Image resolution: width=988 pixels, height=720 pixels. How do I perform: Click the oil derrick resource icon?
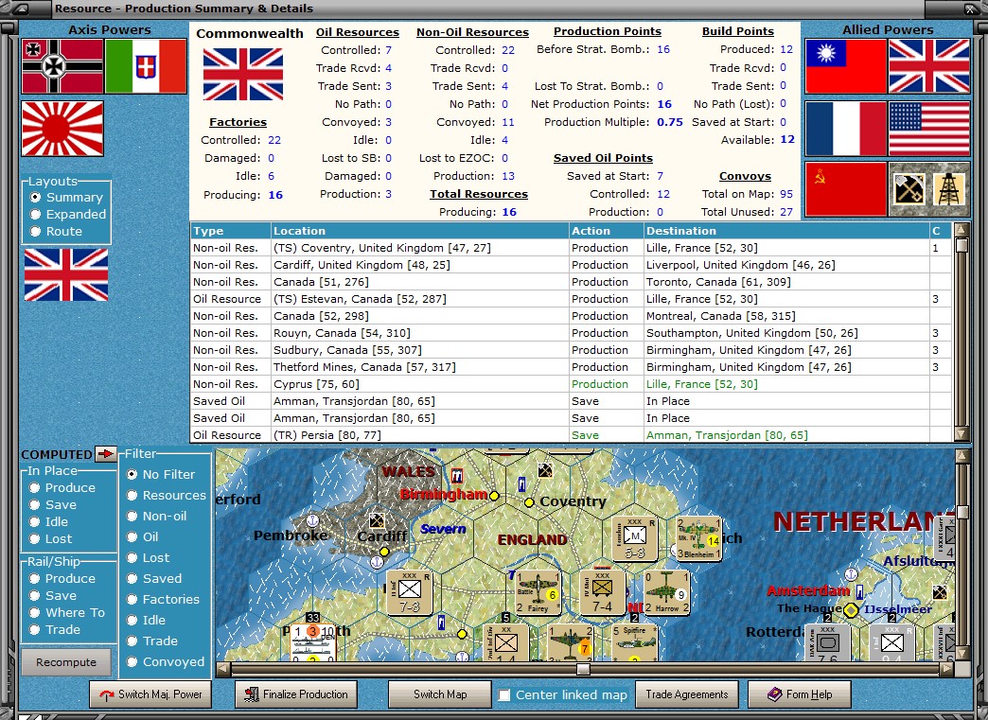coord(951,189)
